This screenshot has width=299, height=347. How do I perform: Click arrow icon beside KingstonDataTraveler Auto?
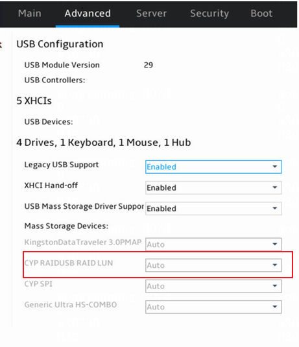pyautogui.click(x=274, y=244)
